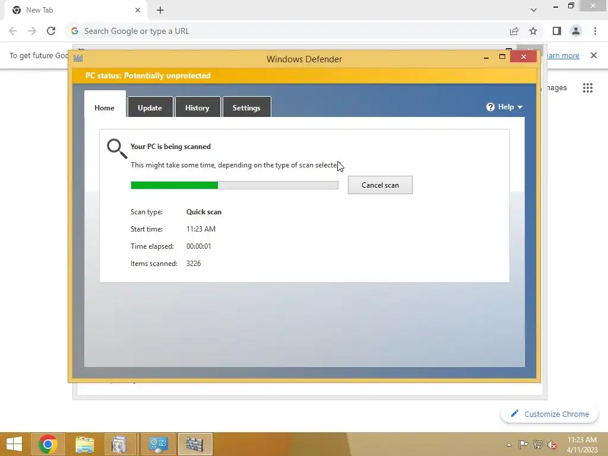Viewport: 608px width, 456px height.
Task: Click the Chrome address bar search field
Action: coord(287,31)
